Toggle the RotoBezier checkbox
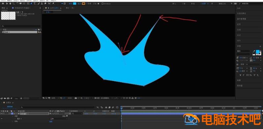Screen dimensions: 263x129 coord(102,4)
